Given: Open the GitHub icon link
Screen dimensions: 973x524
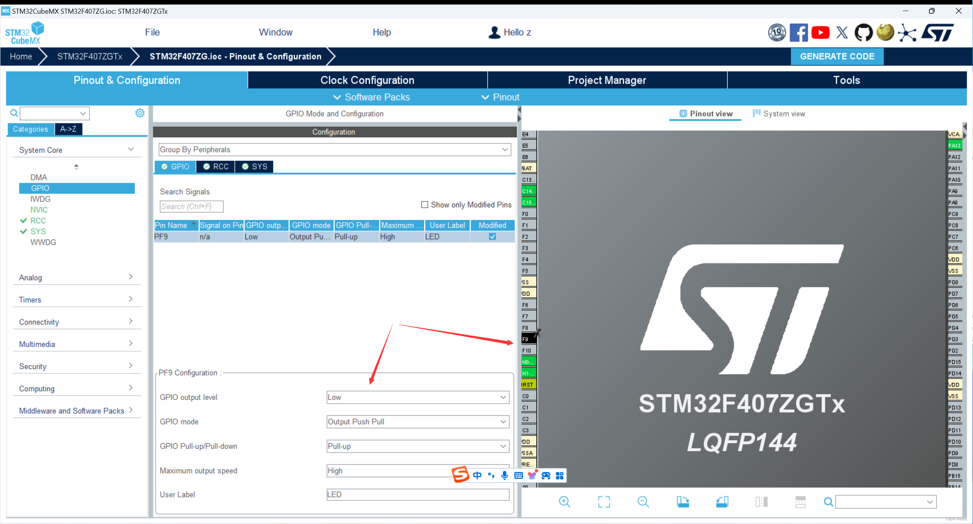Looking at the screenshot, I should [x=864, y=33].
